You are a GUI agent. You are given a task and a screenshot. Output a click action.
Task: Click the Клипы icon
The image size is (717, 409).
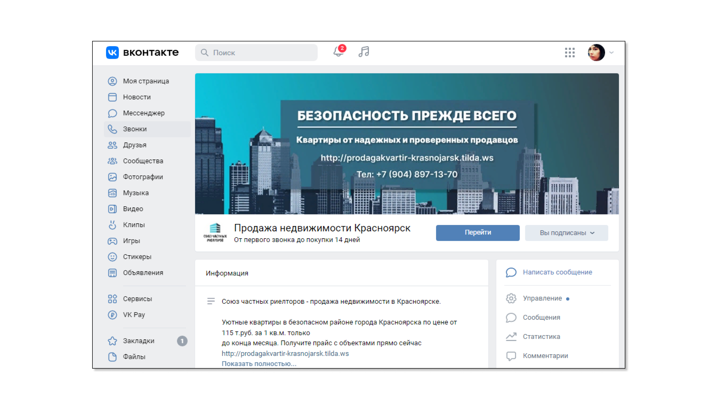pos(112,225)
